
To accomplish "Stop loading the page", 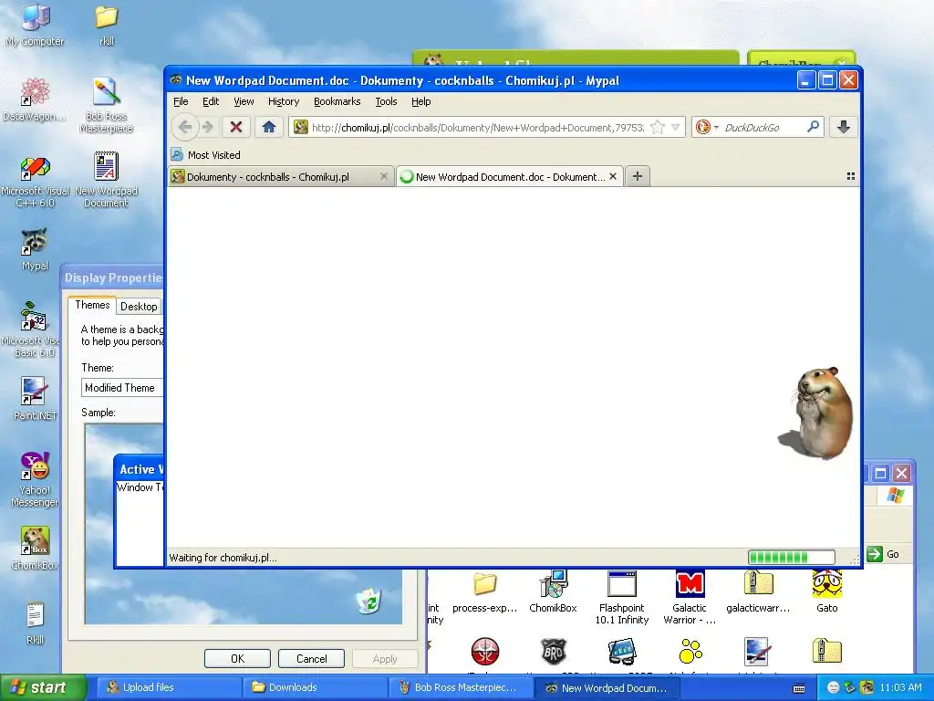I will coord(236,127).
